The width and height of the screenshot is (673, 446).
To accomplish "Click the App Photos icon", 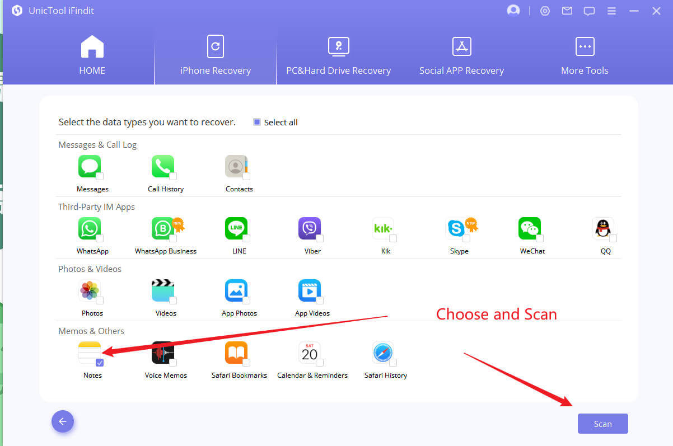I will [236, 290].
